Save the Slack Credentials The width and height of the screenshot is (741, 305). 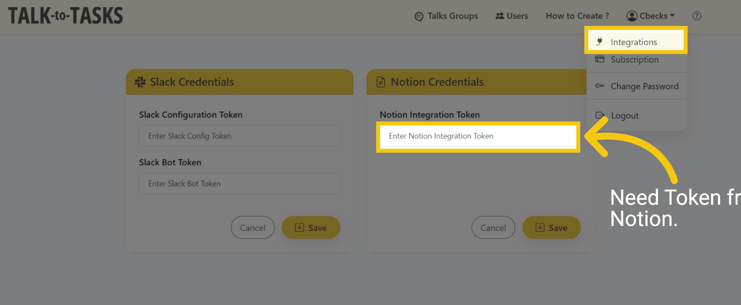pyautogui.click(x=311, y=227)
